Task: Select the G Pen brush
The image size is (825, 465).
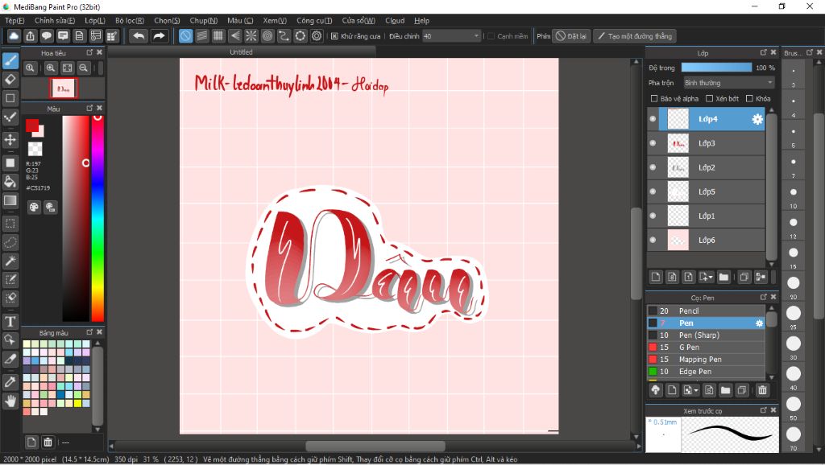Action: coord(706,348)
